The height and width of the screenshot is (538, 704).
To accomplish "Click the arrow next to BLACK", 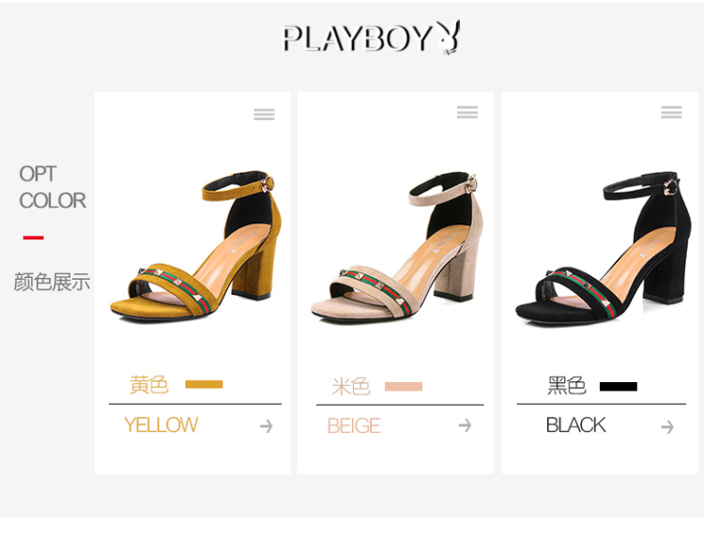I will (x=667, y=426).
